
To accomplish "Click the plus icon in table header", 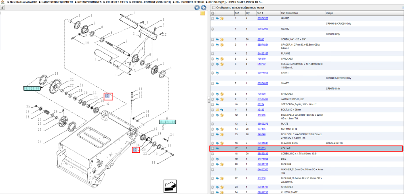I will point(213,13).
